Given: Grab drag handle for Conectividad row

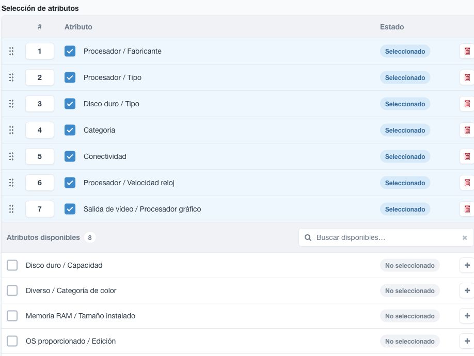Looking at the screenshot, I should [11, 156].
